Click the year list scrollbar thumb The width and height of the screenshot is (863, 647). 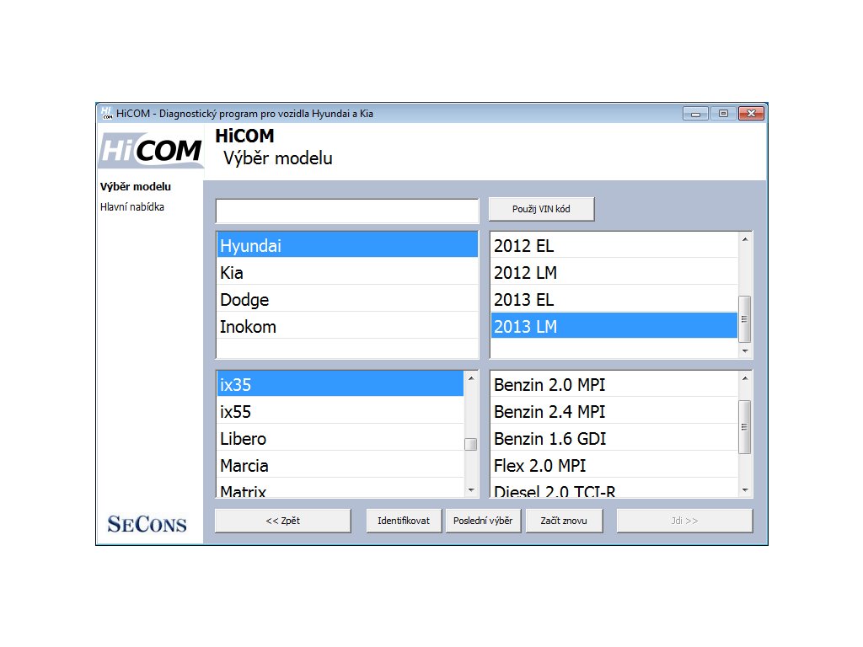point(745,319)
